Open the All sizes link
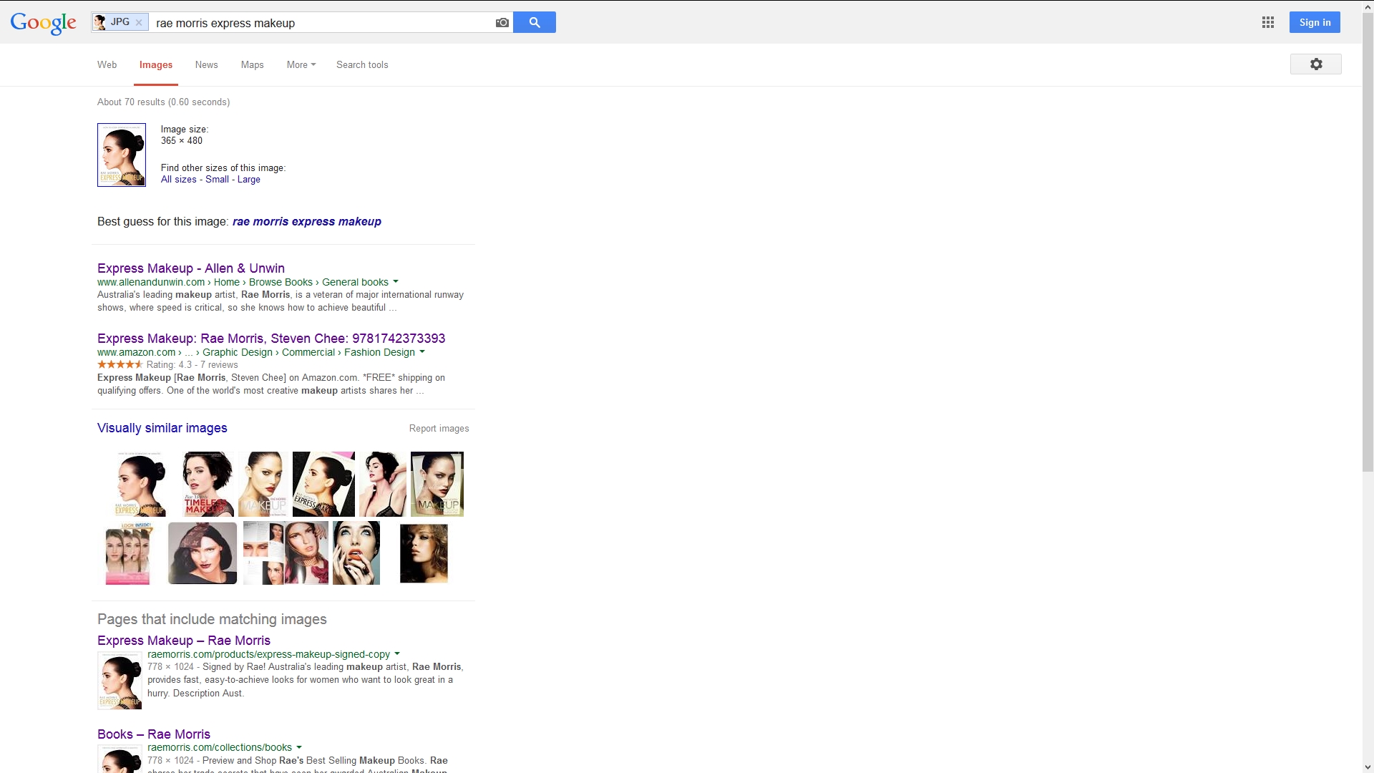1374x773 pixels. [x=178, y=180]
